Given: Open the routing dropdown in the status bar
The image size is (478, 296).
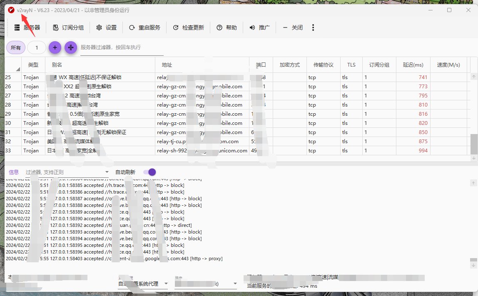Looking at the screenshot, I should tap(206, 284).
